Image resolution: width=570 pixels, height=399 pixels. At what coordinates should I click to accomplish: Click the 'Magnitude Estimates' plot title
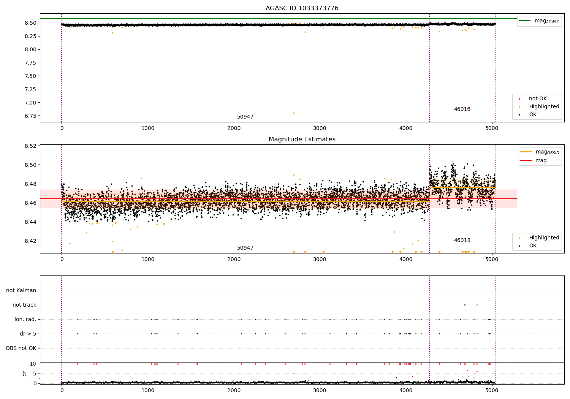click(302, 139)
